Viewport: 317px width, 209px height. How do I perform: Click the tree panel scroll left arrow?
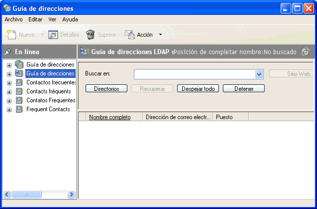click(7, 194)
